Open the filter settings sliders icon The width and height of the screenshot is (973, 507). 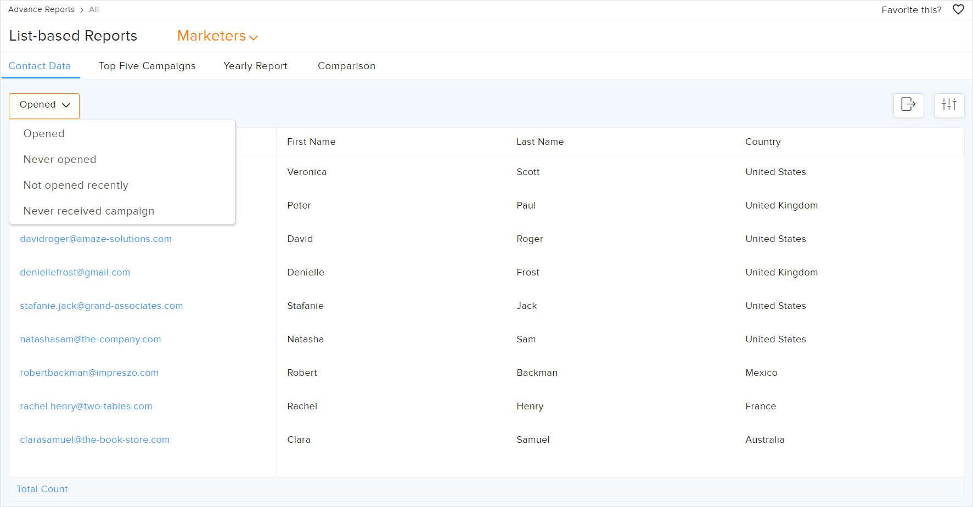coord(949,105)
